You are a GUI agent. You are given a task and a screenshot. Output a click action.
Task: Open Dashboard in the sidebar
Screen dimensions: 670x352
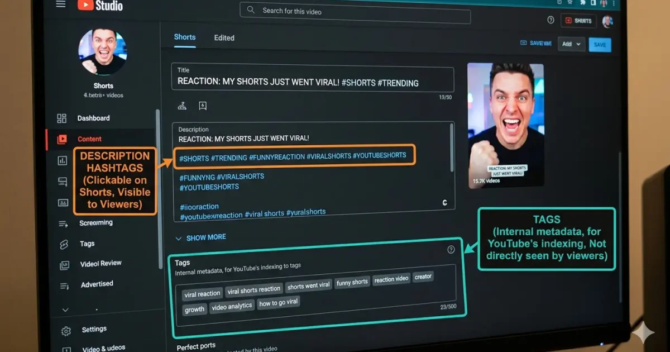(93, 118)
